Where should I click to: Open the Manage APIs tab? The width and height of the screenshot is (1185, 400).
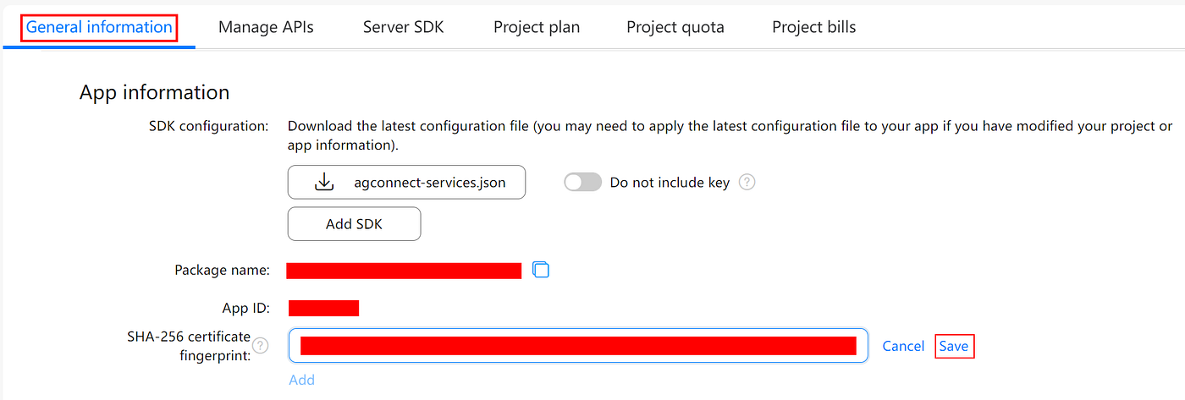point(266,27)
